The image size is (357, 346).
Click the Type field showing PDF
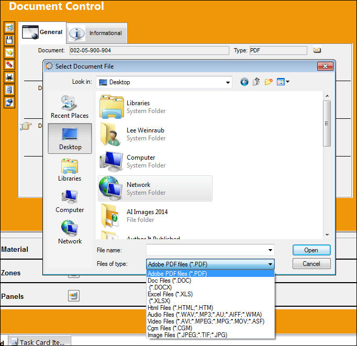click(278, 51)
